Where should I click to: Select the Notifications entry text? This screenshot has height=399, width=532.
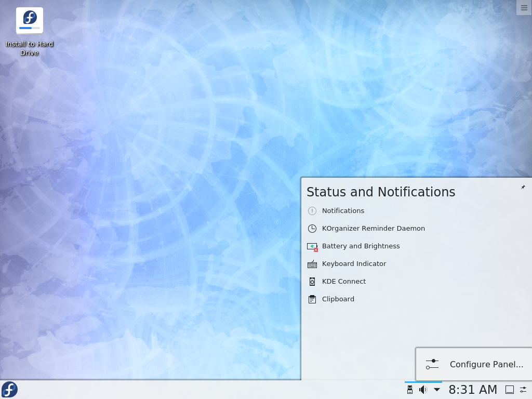343,211
